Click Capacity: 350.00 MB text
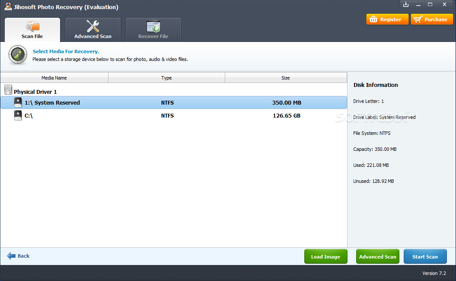 point(375,149)
